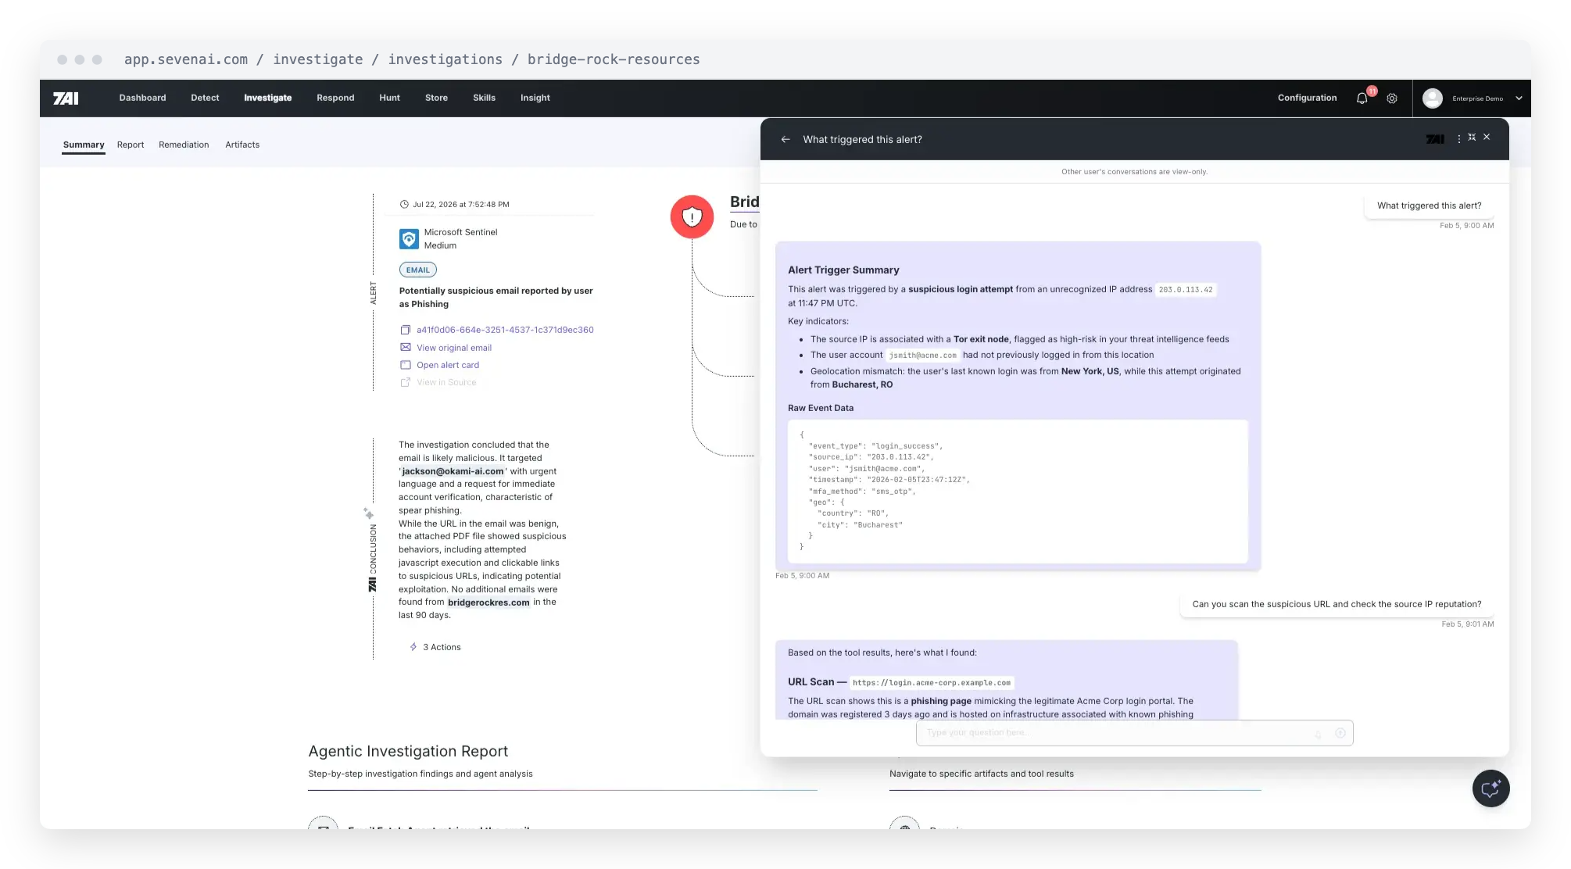Open the Insight nav item
The image size is (1571, 869).
tap(535, 98)
